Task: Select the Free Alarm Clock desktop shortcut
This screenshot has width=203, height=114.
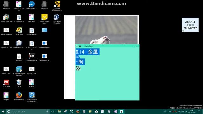Action: pos(19,44)
